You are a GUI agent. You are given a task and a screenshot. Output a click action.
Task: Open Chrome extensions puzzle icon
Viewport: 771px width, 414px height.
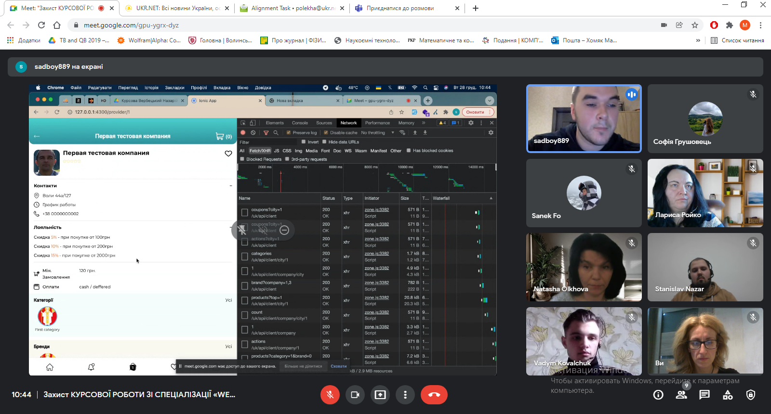point(730,25)
